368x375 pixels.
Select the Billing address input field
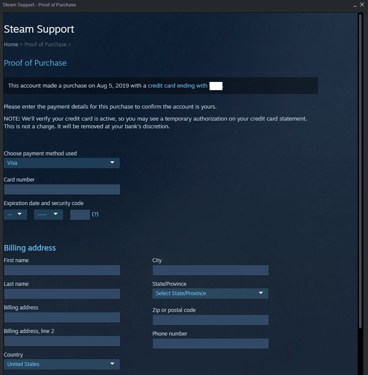point(62,317)
